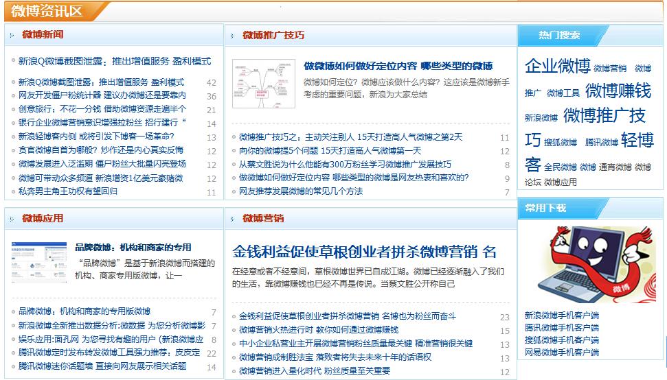Click the arrow icon beside 微博推广技巧
This screenshot has height=380, width=667.
[x=232, y=36]
